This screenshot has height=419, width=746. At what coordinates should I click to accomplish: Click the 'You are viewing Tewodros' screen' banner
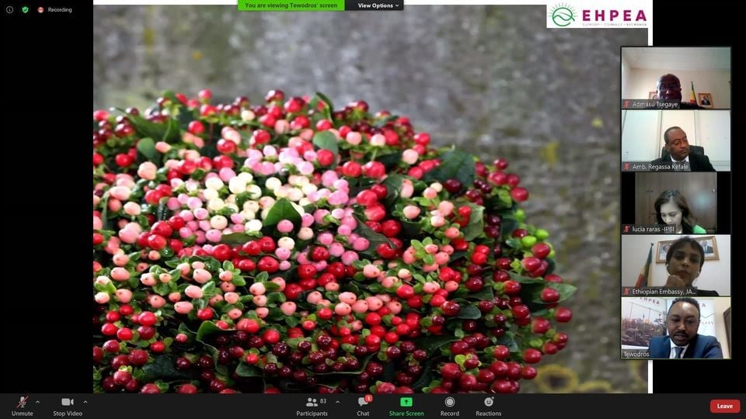click(291, 5)
